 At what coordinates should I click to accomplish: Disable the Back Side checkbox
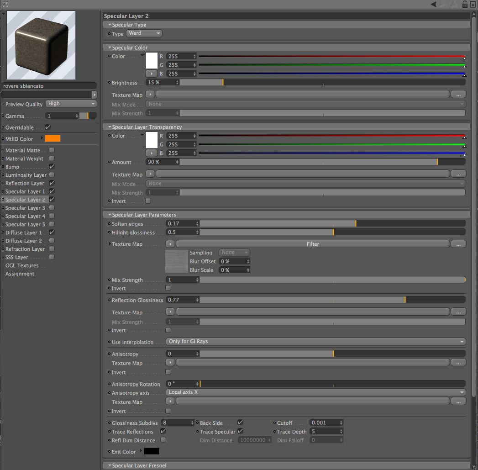240,422
